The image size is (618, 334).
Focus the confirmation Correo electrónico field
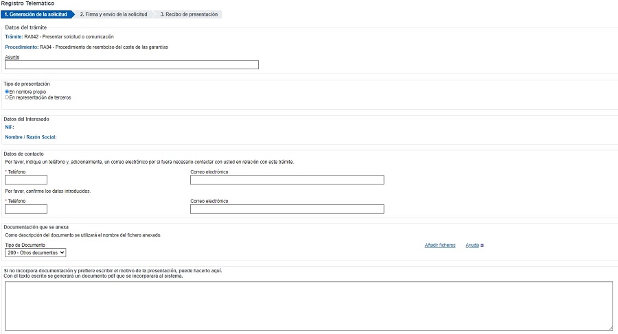coord(287,209)
